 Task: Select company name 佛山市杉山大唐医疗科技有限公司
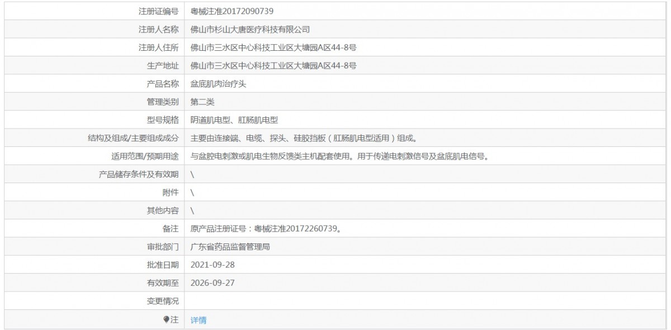coord(250,29)
